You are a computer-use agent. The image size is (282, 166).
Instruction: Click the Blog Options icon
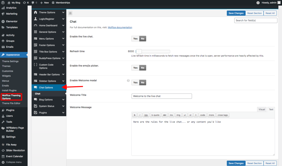[36, 99]
